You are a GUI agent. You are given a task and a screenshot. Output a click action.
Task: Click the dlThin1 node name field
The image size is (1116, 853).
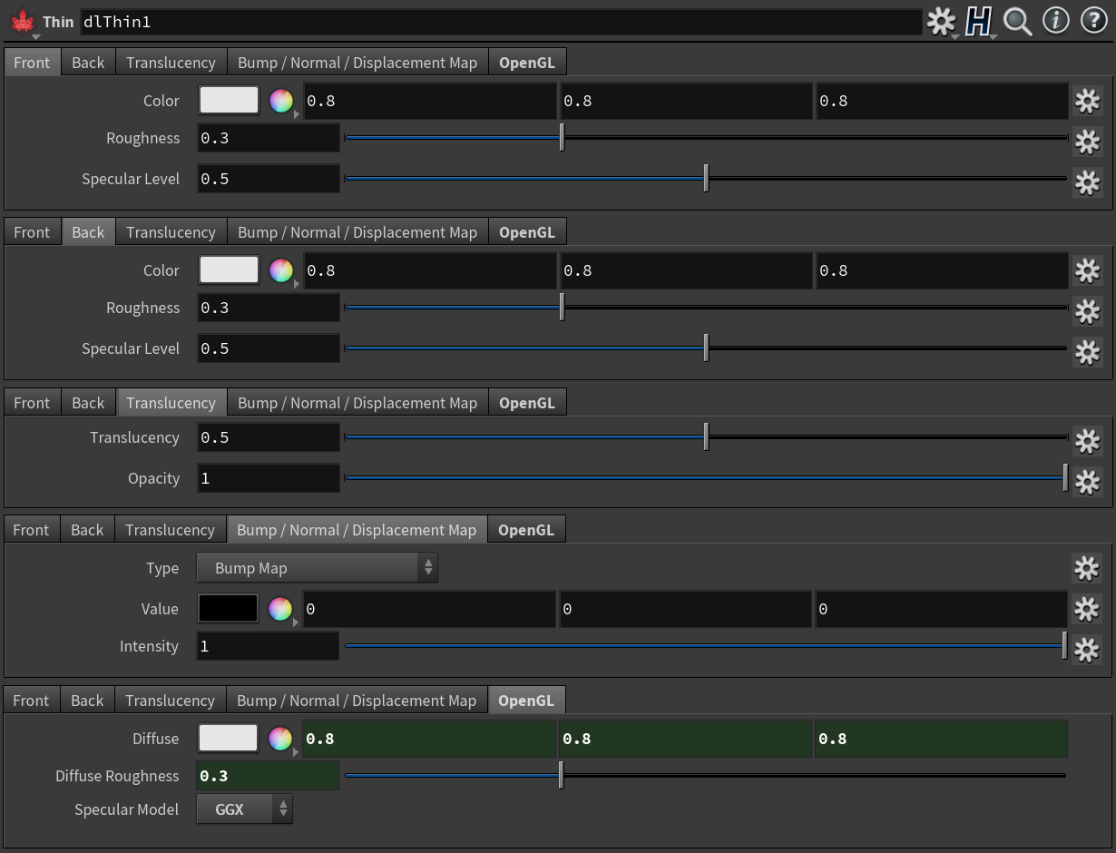(x=499, y=22)
